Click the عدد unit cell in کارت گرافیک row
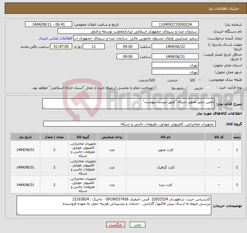Viewport: 247px width, 233px height. [112, 167]
